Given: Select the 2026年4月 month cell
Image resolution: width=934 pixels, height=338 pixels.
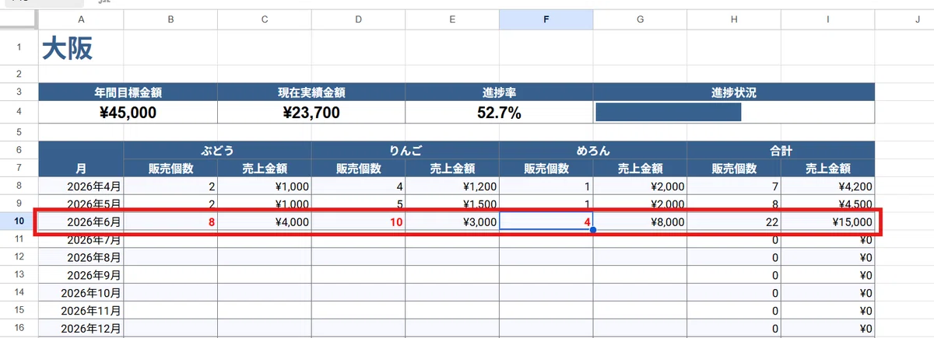Looking at the screenshot, I should 81,186.
